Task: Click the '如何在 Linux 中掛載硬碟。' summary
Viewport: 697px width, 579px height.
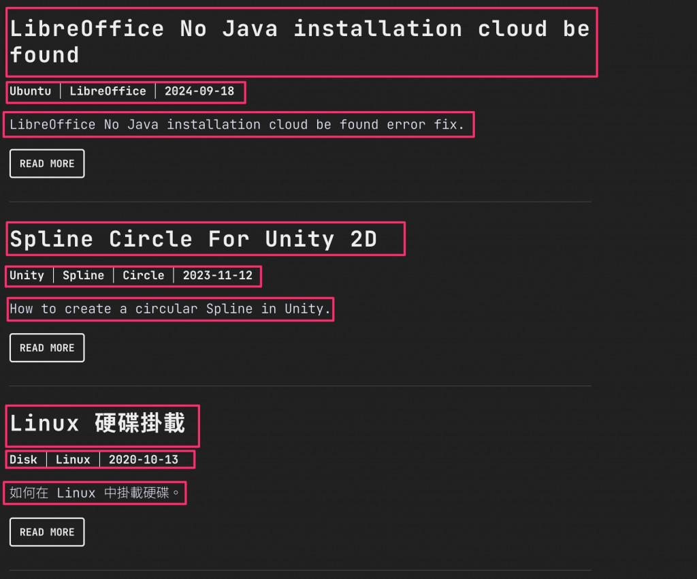Action: (x=95, y=492)
